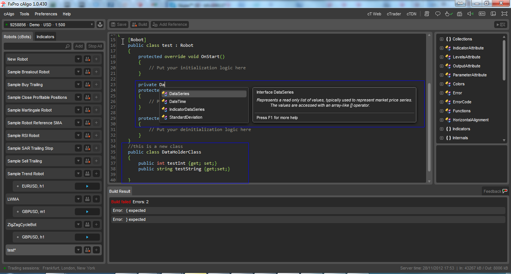Click build icon for the test* robot

point(87,250)
